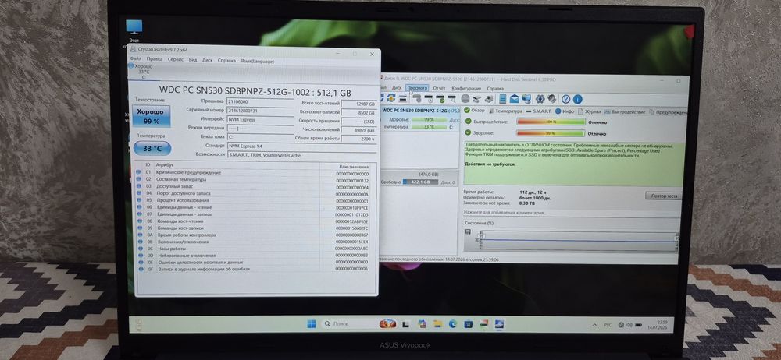
Task: Open the Файл menu in CrystalDiskInfo
Action: [135, 60]
